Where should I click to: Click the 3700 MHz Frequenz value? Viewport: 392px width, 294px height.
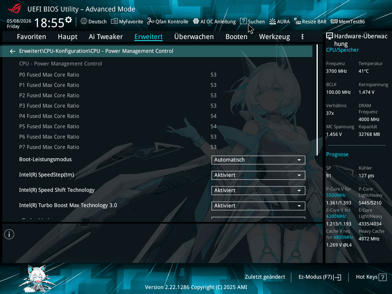point(336,71)
